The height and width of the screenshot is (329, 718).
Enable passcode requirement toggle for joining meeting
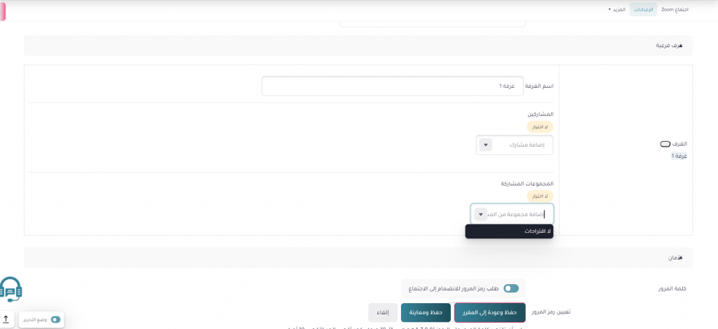click(x=510, y=288)
